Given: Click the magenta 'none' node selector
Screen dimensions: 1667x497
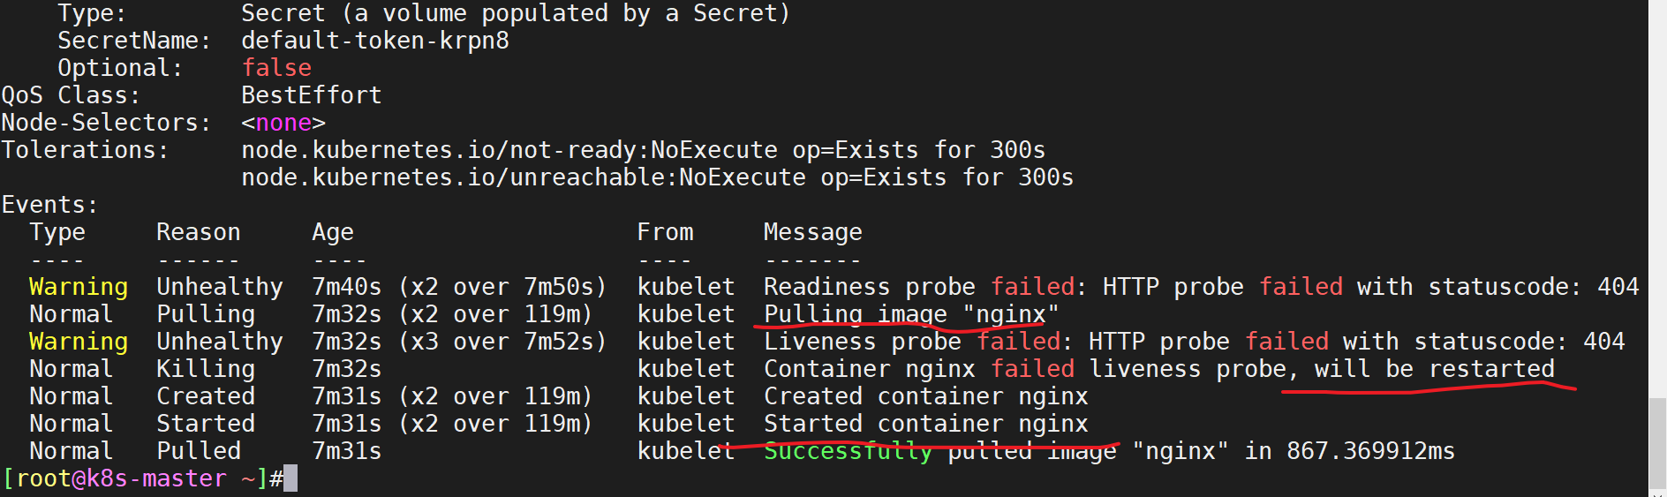Looking at the screenshot, I should pos(283,123).
